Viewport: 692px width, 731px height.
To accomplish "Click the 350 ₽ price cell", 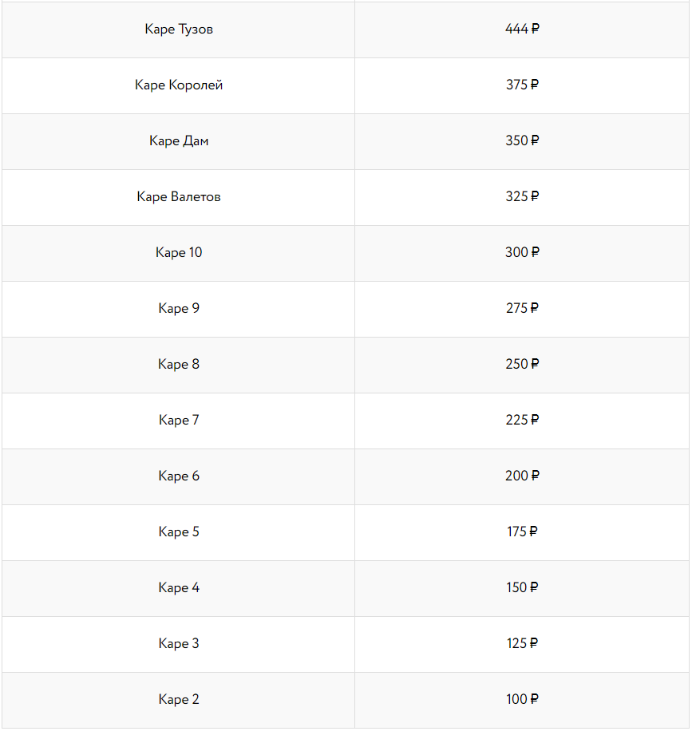I will (x=523, y=141).
